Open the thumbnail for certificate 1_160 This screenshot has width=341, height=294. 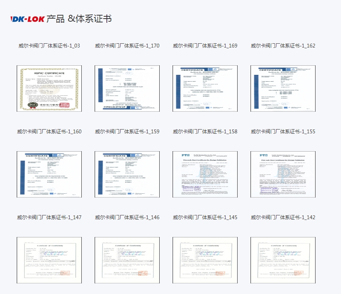pyautogui.click(x=49, y=174)
